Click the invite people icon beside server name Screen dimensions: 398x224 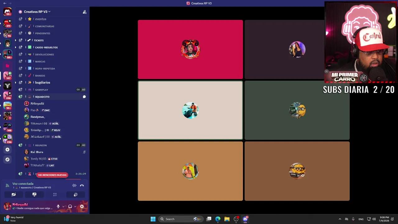pos(85,12)
